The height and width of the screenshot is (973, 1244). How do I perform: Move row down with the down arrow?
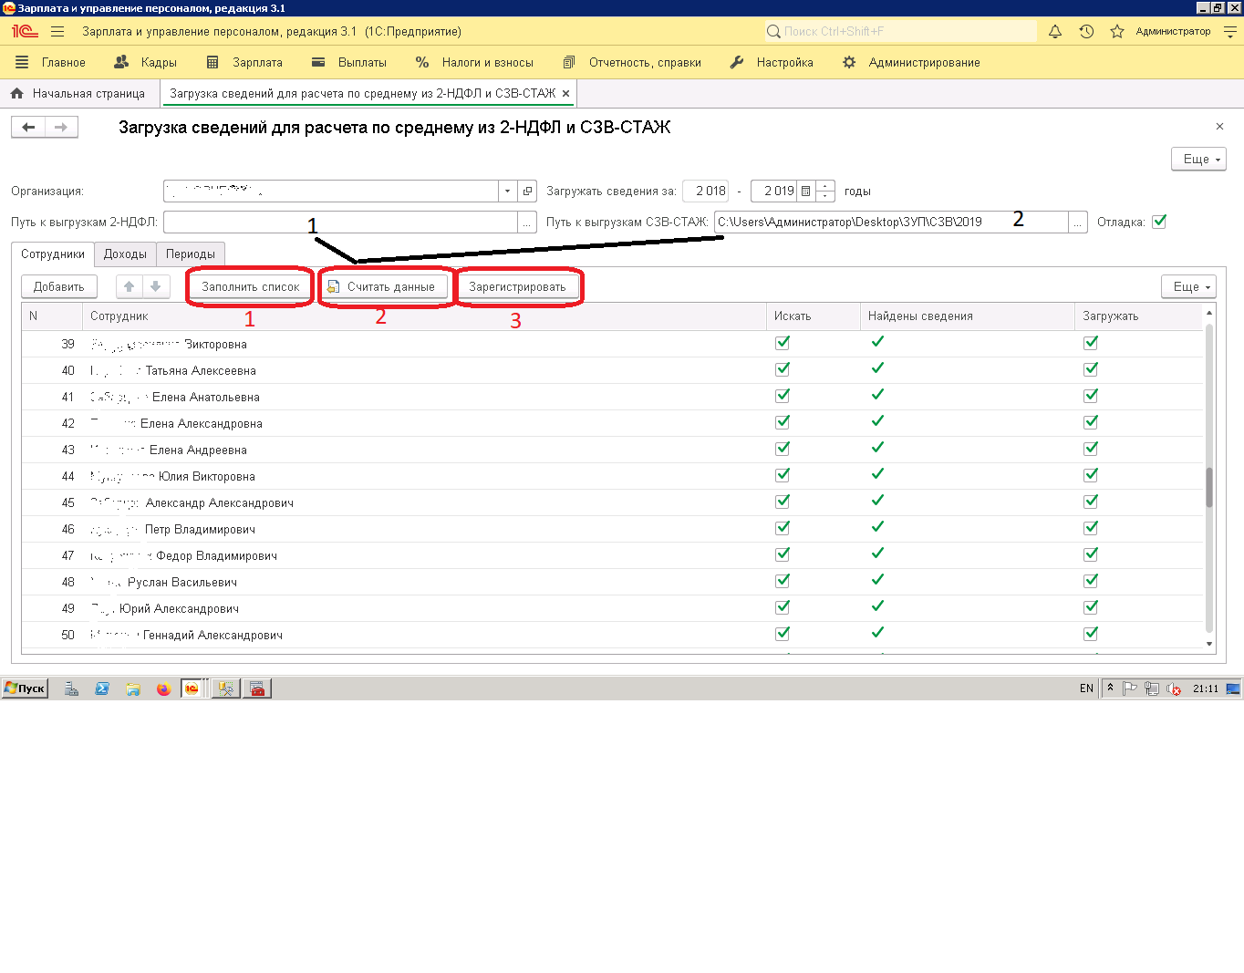click(156, 286)
